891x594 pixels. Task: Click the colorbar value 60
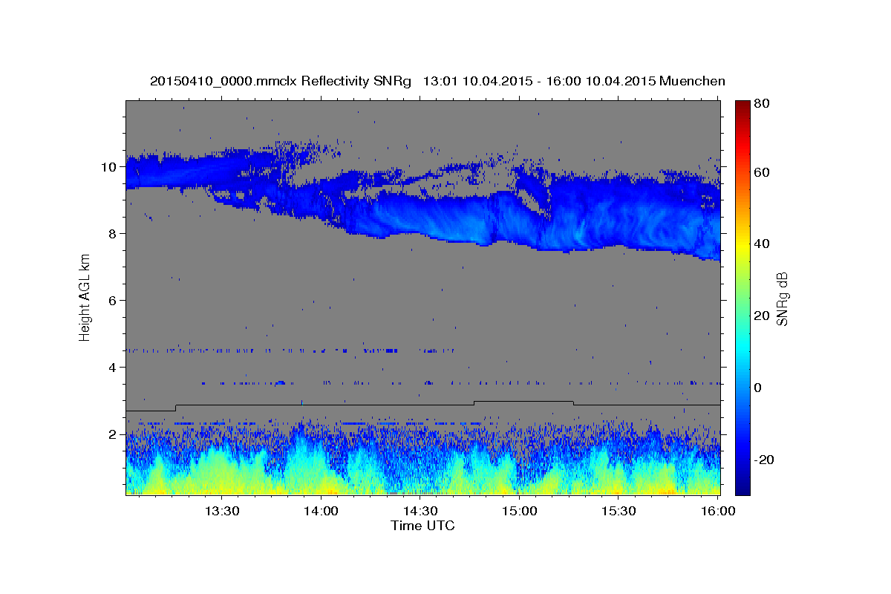pyautogui.click(x=763, y=172)
